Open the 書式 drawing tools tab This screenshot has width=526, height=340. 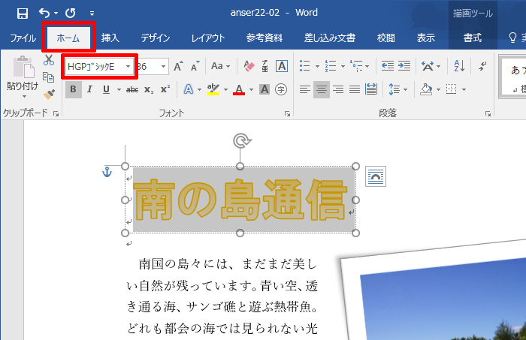(473, 38)
